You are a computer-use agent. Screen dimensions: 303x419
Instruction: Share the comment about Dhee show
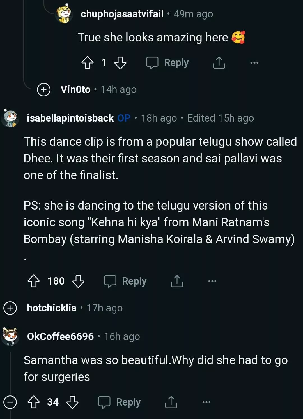177,281
